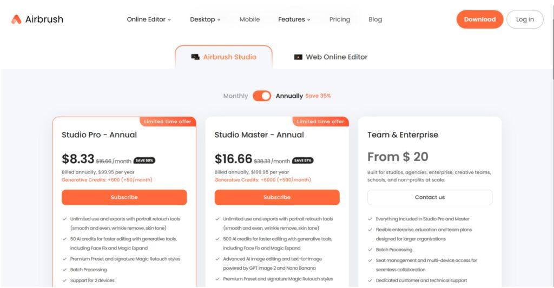Click checkmark beside 'Advanced AI image editing'
This screenshot has height=288, width=554.
[x=217, y=259]
